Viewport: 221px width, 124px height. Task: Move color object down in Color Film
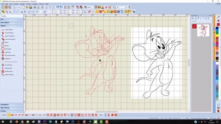[198, 18]
